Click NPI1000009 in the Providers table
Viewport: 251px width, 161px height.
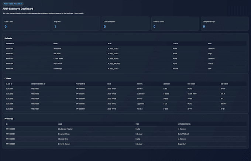10,144
